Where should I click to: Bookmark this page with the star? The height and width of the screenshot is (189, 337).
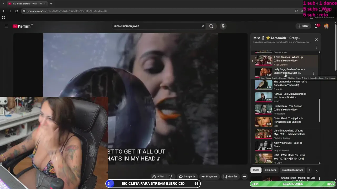[x=302, y=11]
